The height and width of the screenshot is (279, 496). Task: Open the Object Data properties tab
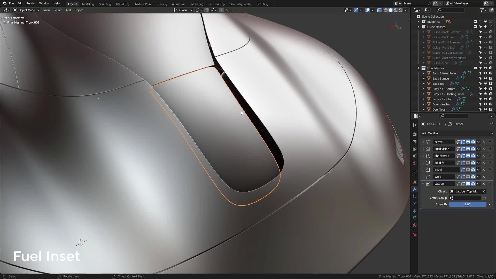point(415,218)
